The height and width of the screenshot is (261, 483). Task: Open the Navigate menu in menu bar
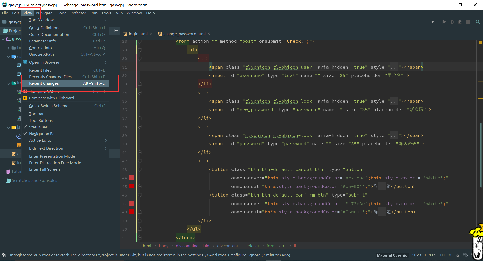click(x=44, y=13)
